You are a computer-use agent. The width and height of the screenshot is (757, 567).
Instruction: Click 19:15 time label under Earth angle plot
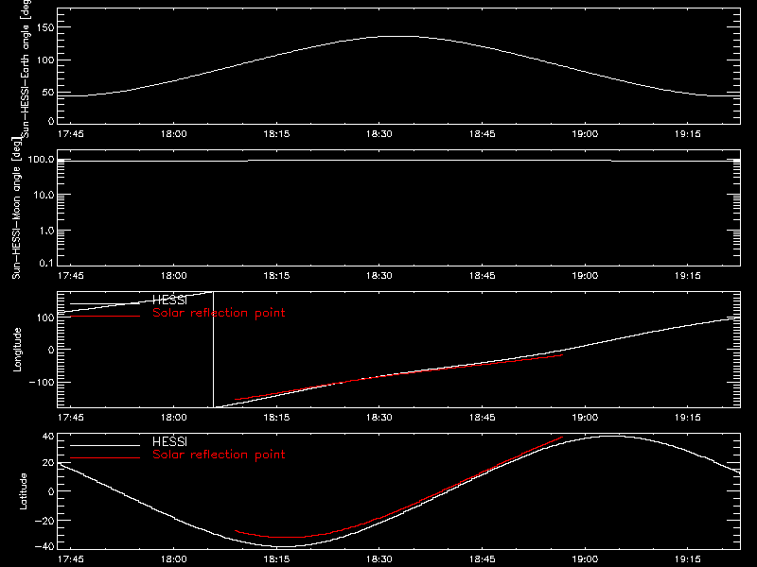688,134
